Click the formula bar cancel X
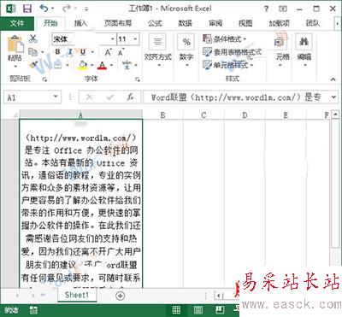342x317 pixels. tap(89, 97)
